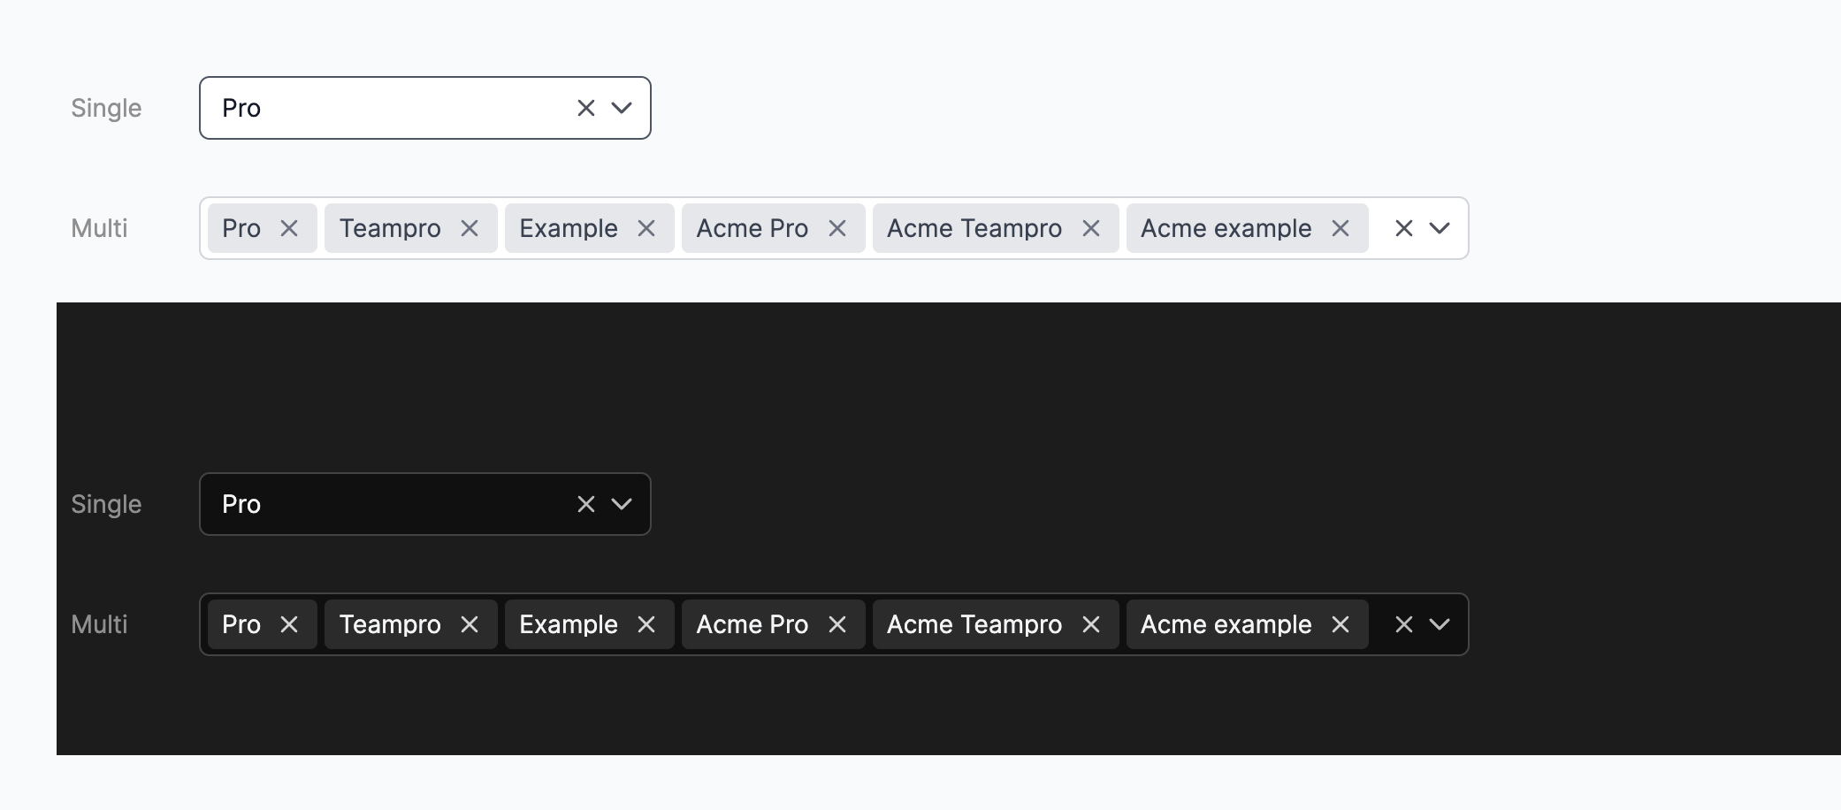Viewport: 1841px width, 810px height.
Task: Open the light Single select dropdown
Action: click(x=622, y=108)
